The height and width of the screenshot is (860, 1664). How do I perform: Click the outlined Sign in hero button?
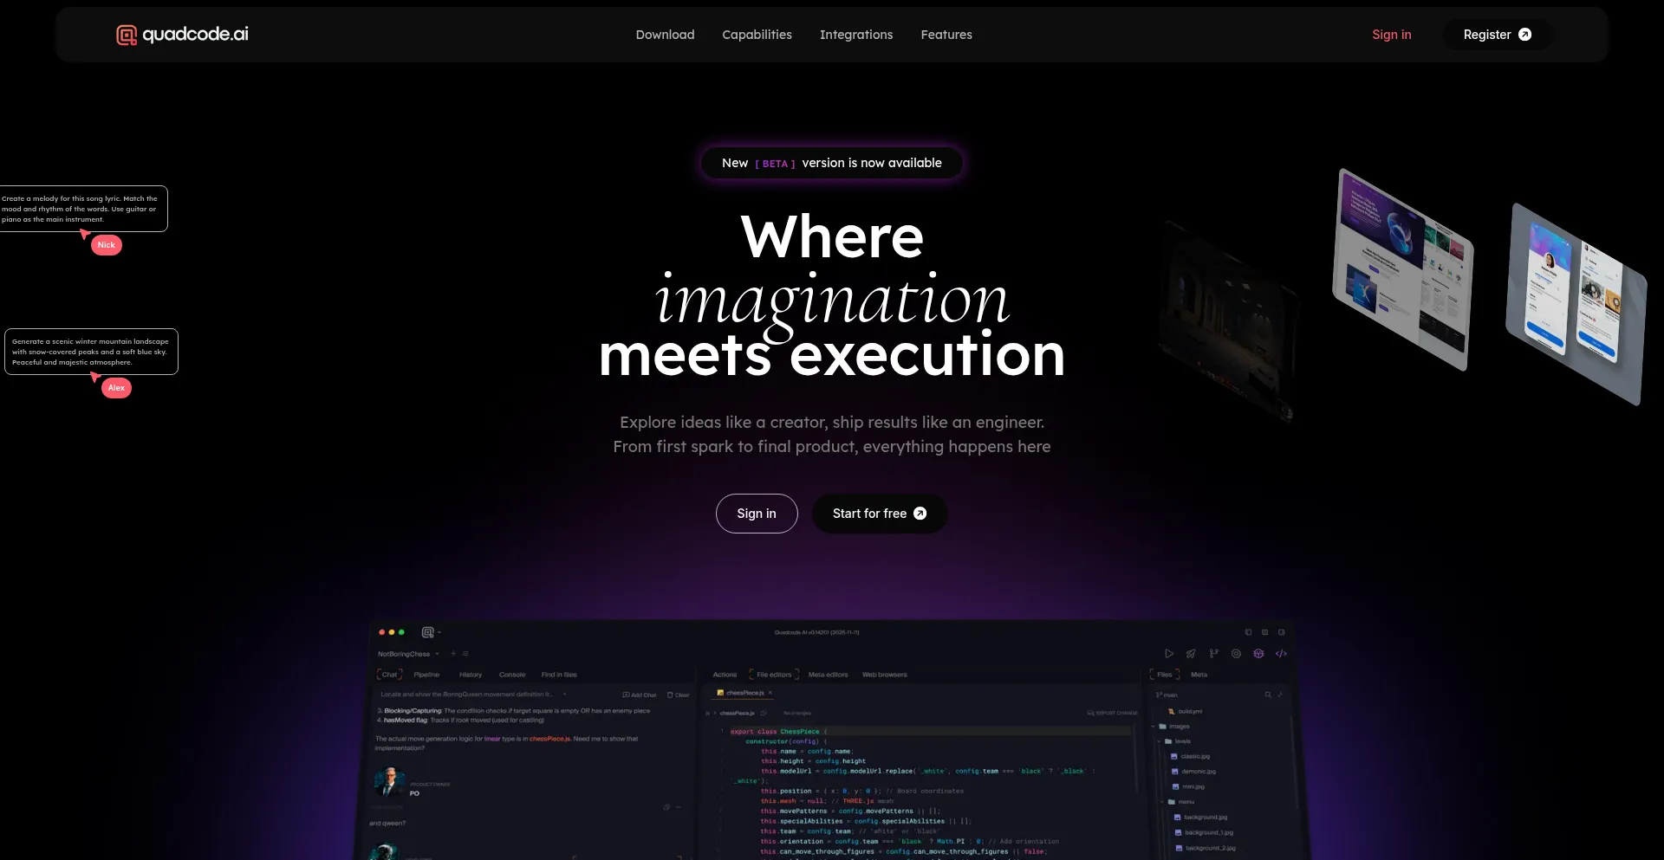click(x=757, y=514)
